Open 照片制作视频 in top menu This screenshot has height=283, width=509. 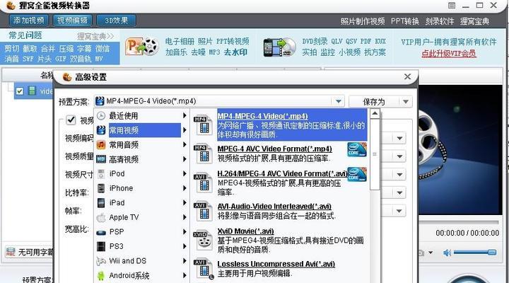pyautogui.click(x=363, y=21)
